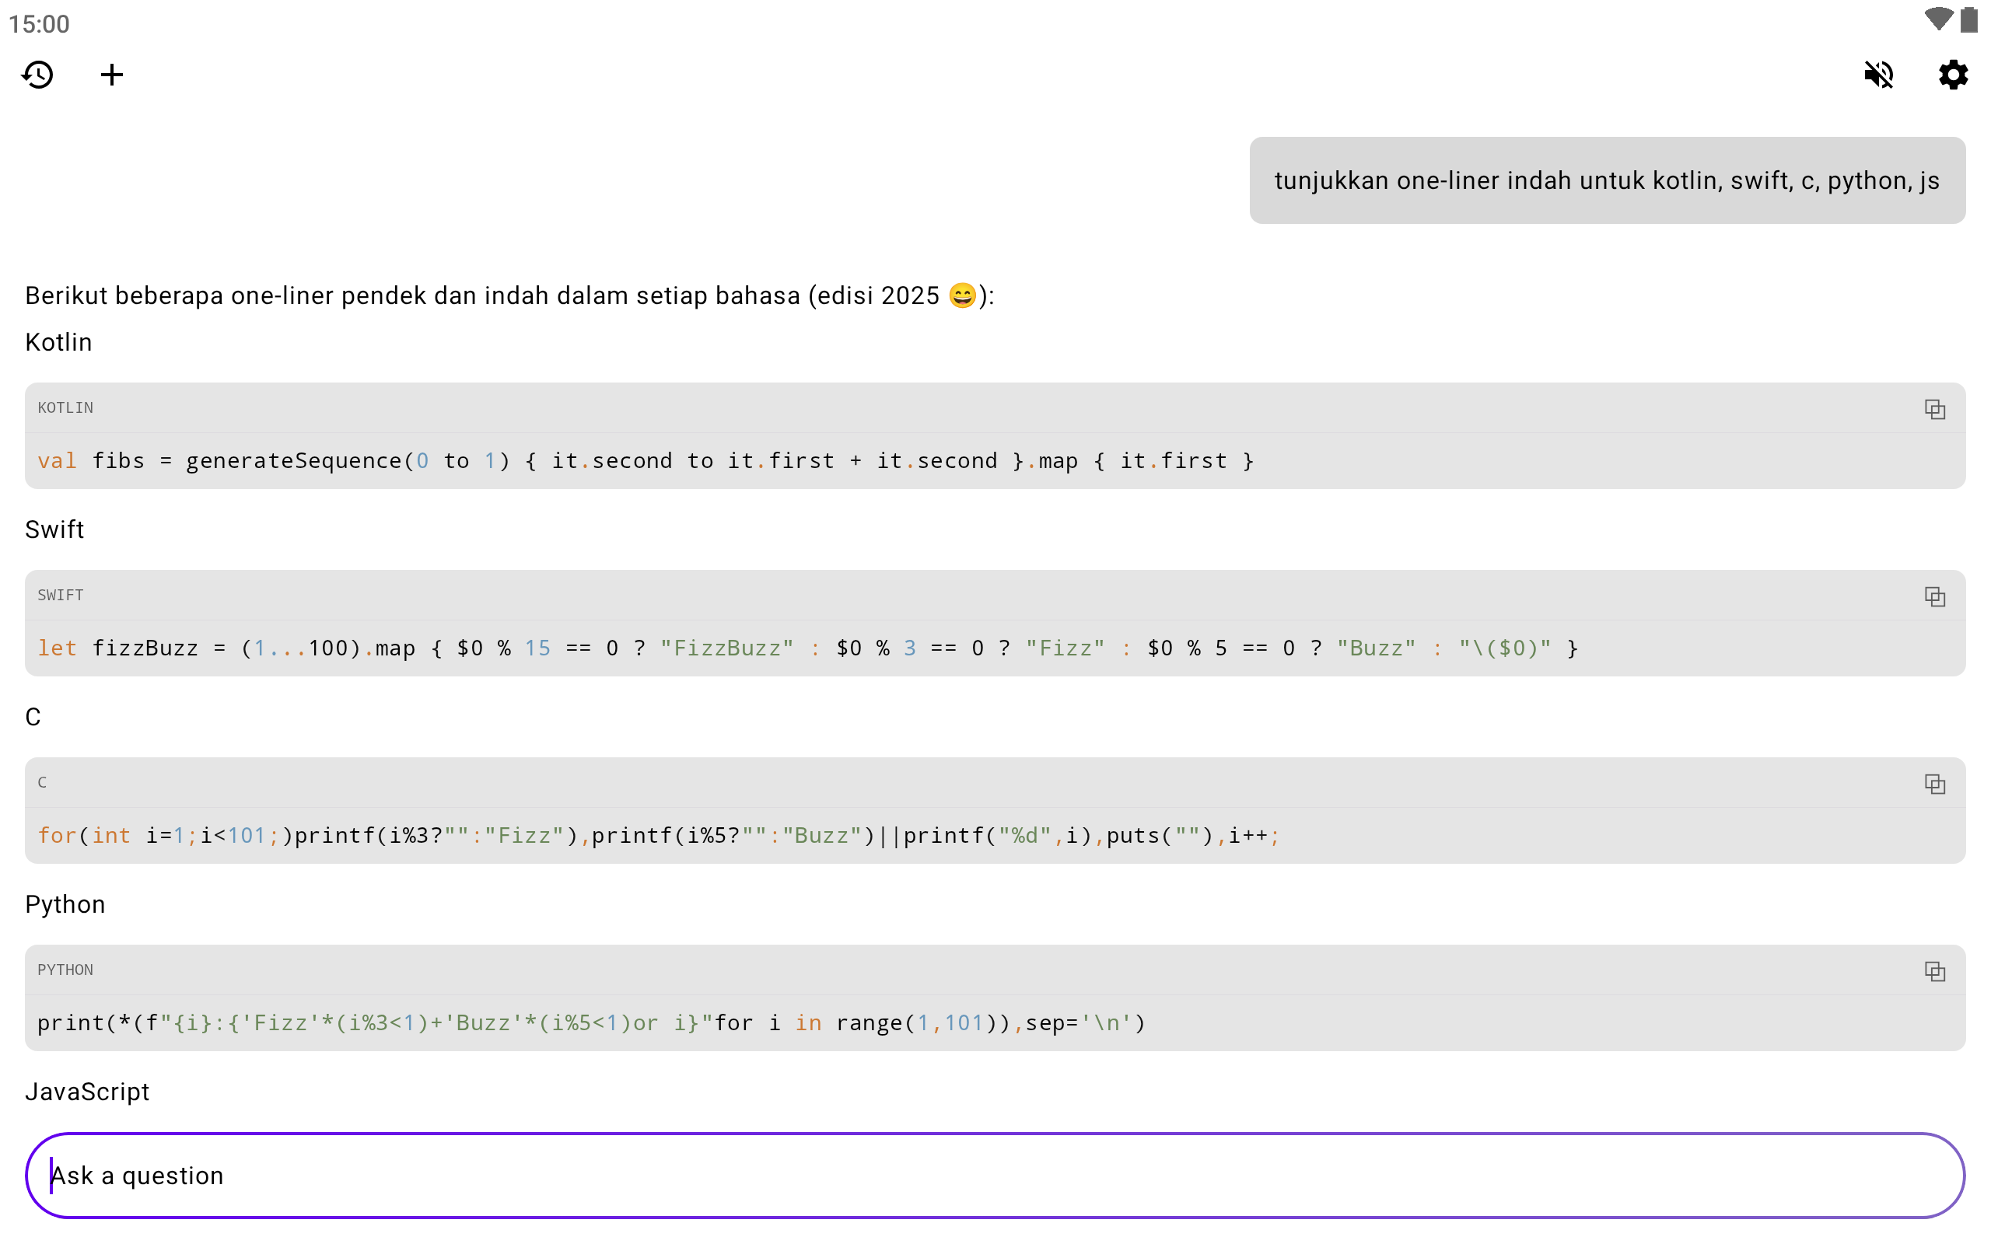Viewport: 1991px width, 1244px height.
Task: Copy the C code block
Action: pos(1934,784)
